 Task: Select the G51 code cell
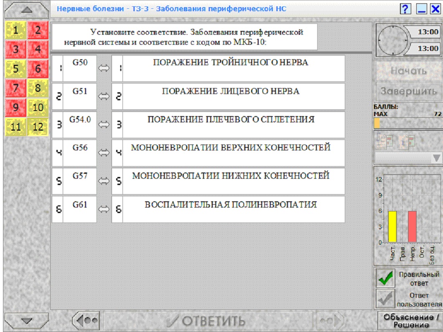tap(80, 96)
